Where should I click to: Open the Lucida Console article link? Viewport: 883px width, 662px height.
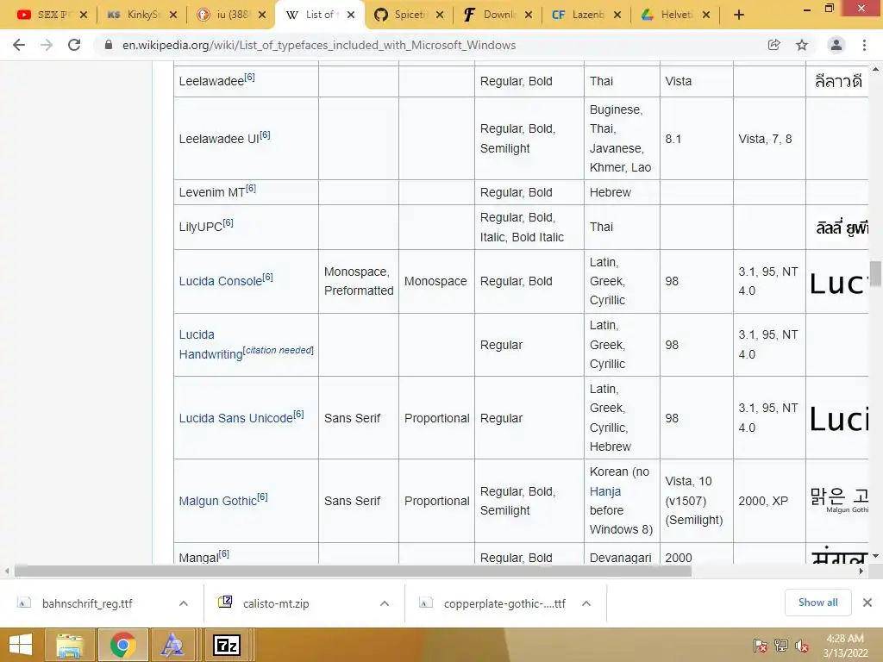point(220,281)
